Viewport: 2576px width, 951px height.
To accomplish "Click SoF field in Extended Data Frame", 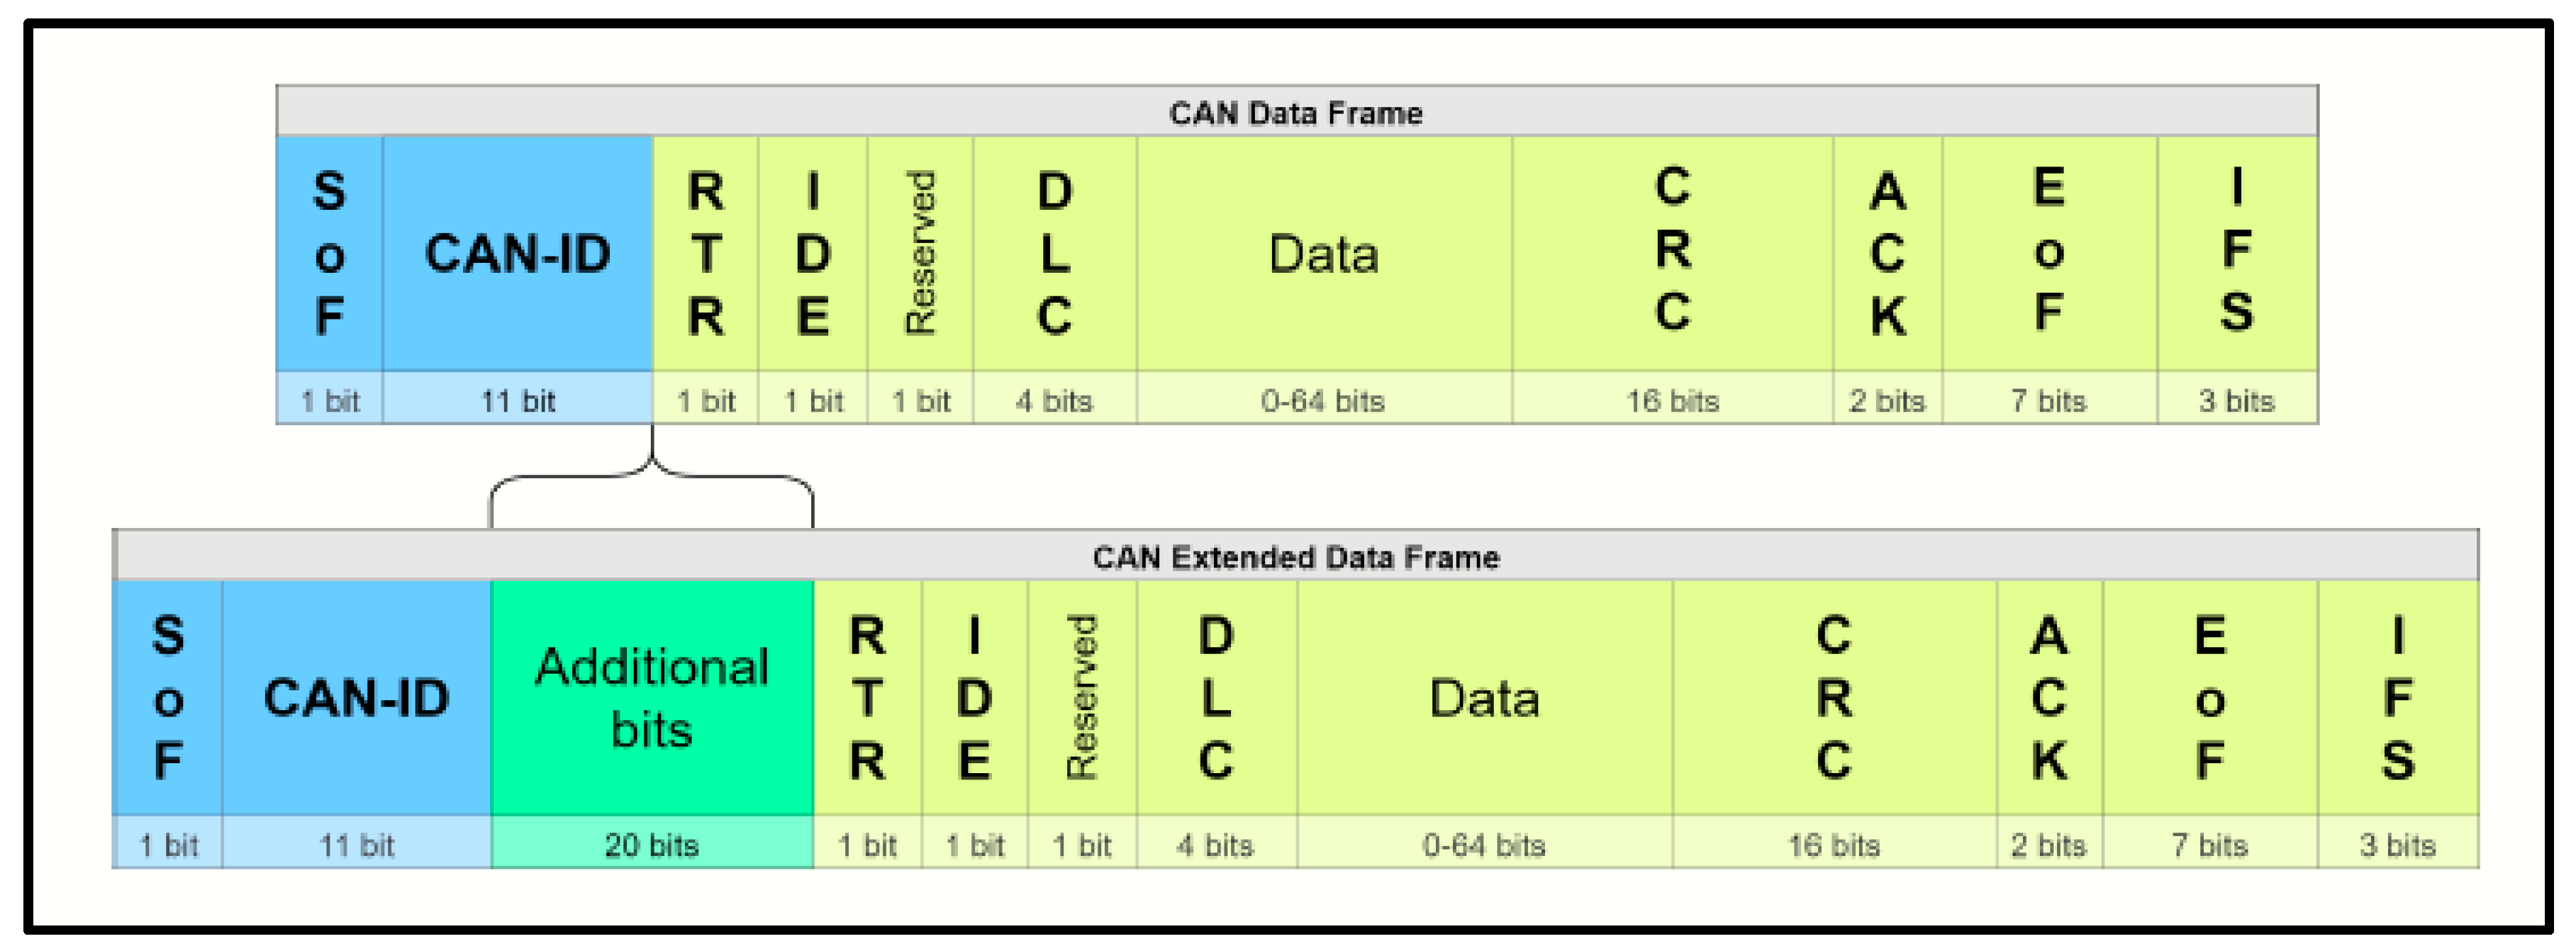I will point(168,697).
